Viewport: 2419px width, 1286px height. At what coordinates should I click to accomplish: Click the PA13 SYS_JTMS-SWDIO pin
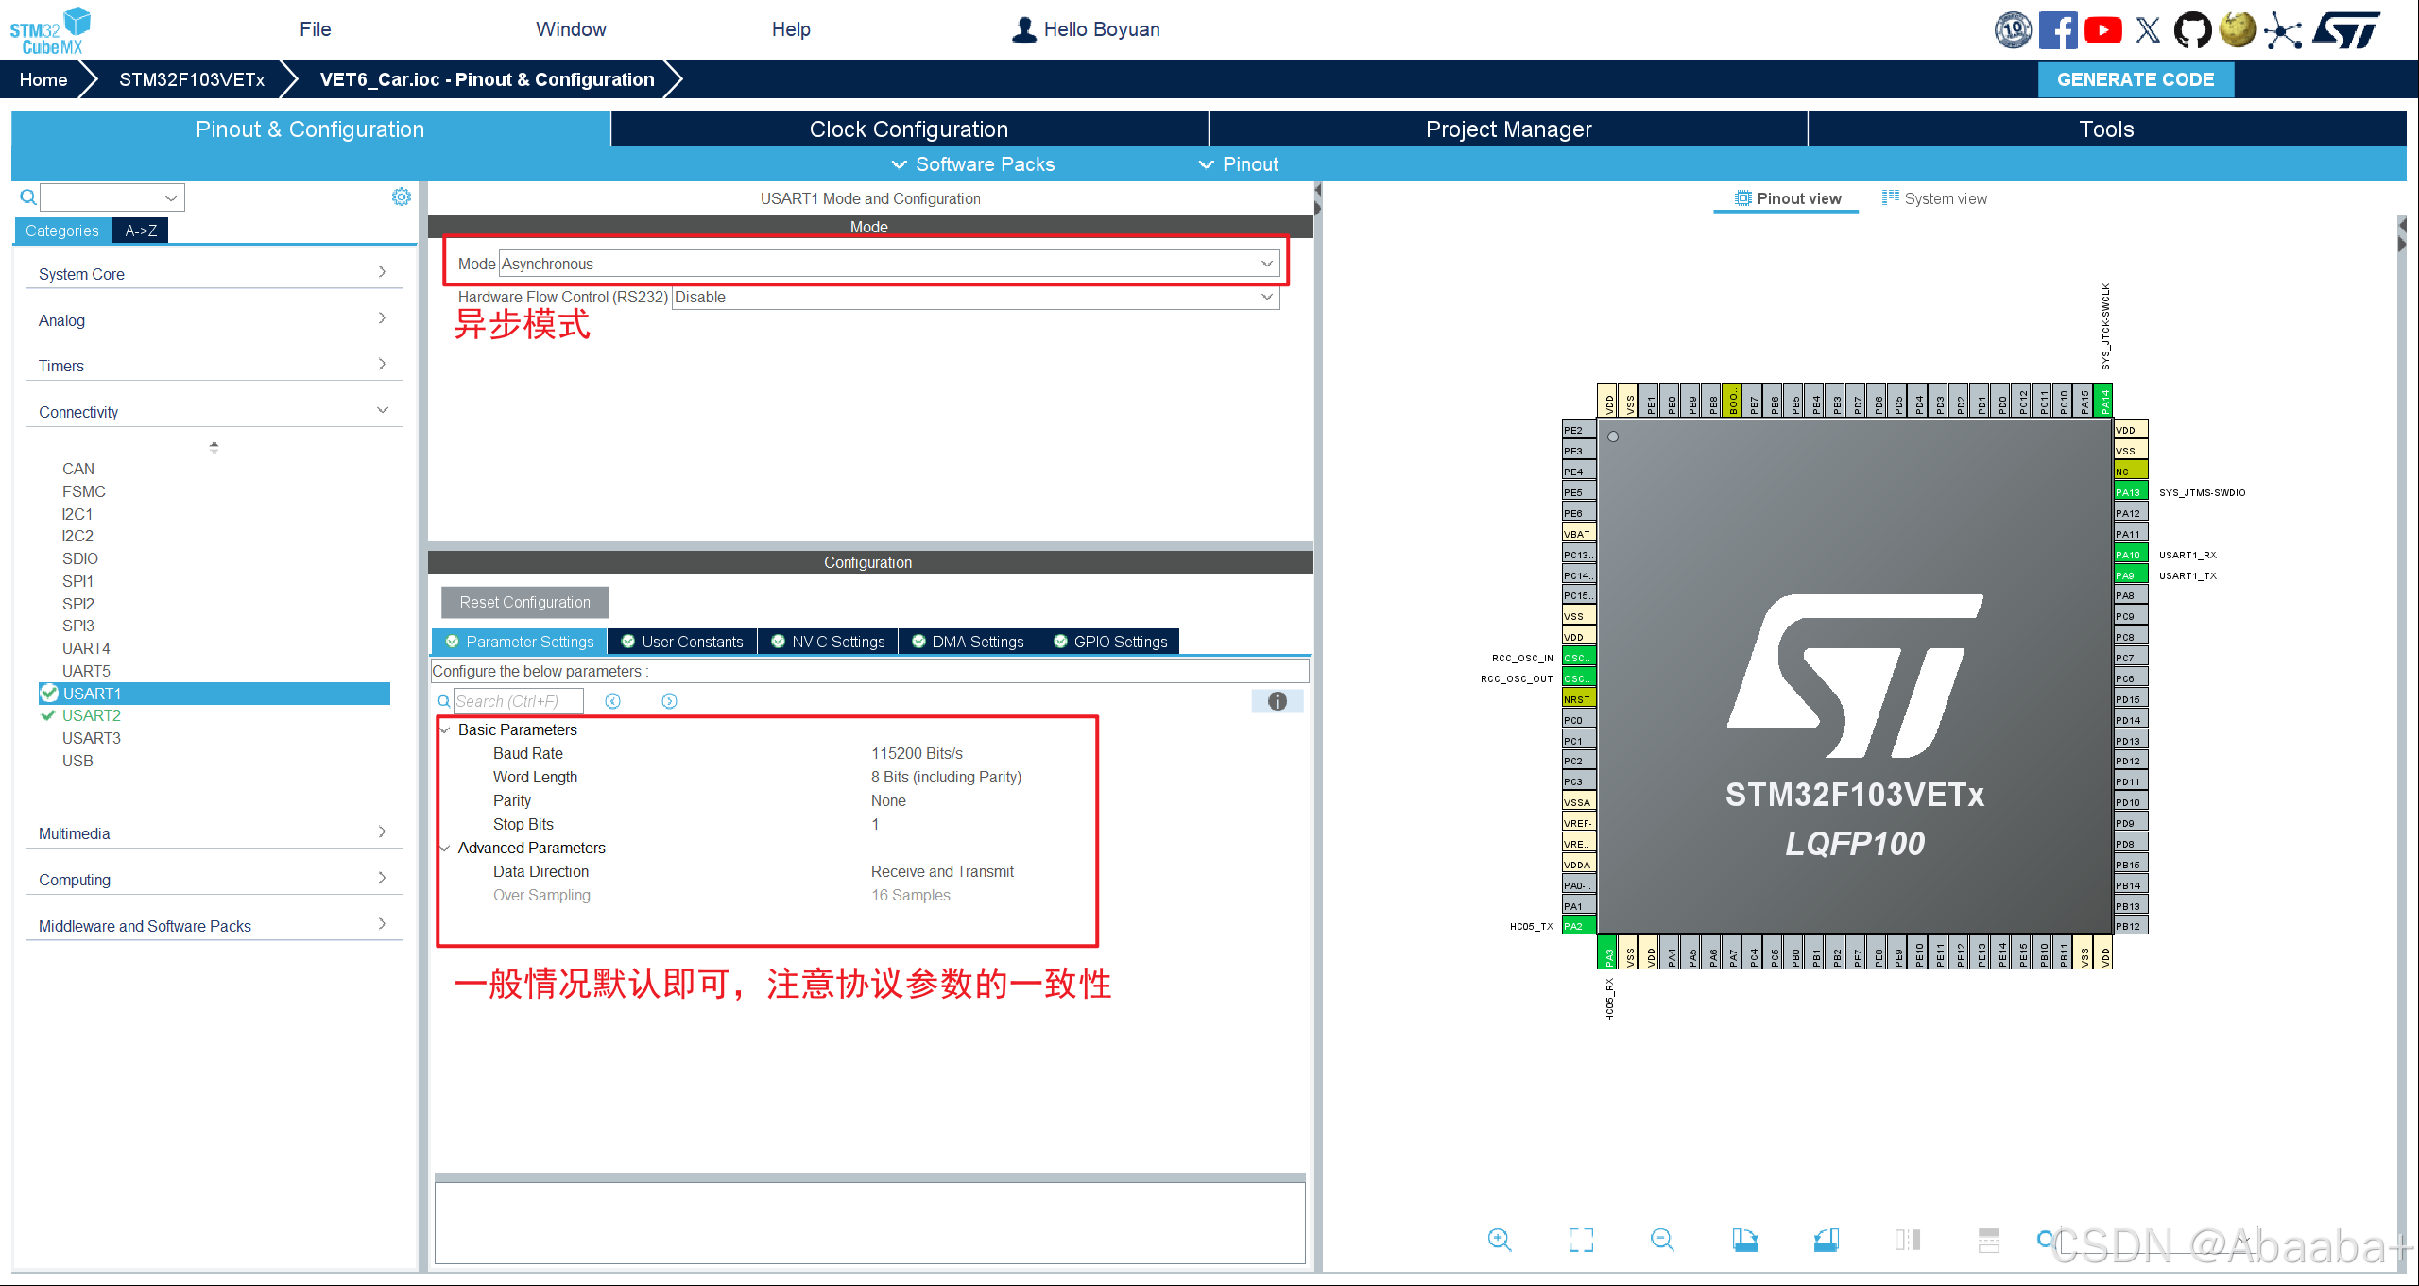point(2131,492)
